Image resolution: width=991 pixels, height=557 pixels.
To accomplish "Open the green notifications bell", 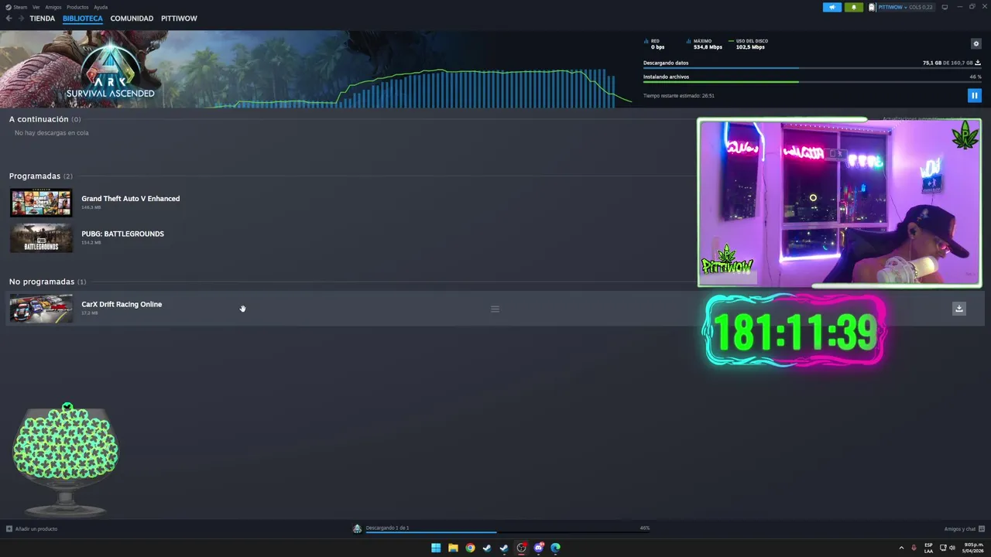I will (854, 7).
